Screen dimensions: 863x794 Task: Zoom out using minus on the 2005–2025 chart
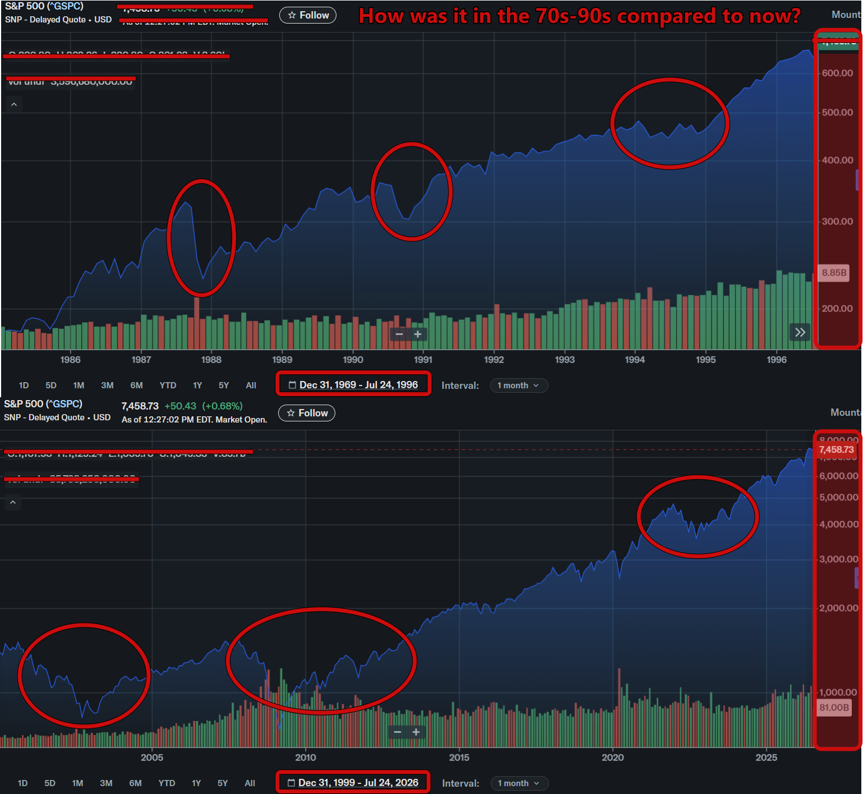coord(398,732)
